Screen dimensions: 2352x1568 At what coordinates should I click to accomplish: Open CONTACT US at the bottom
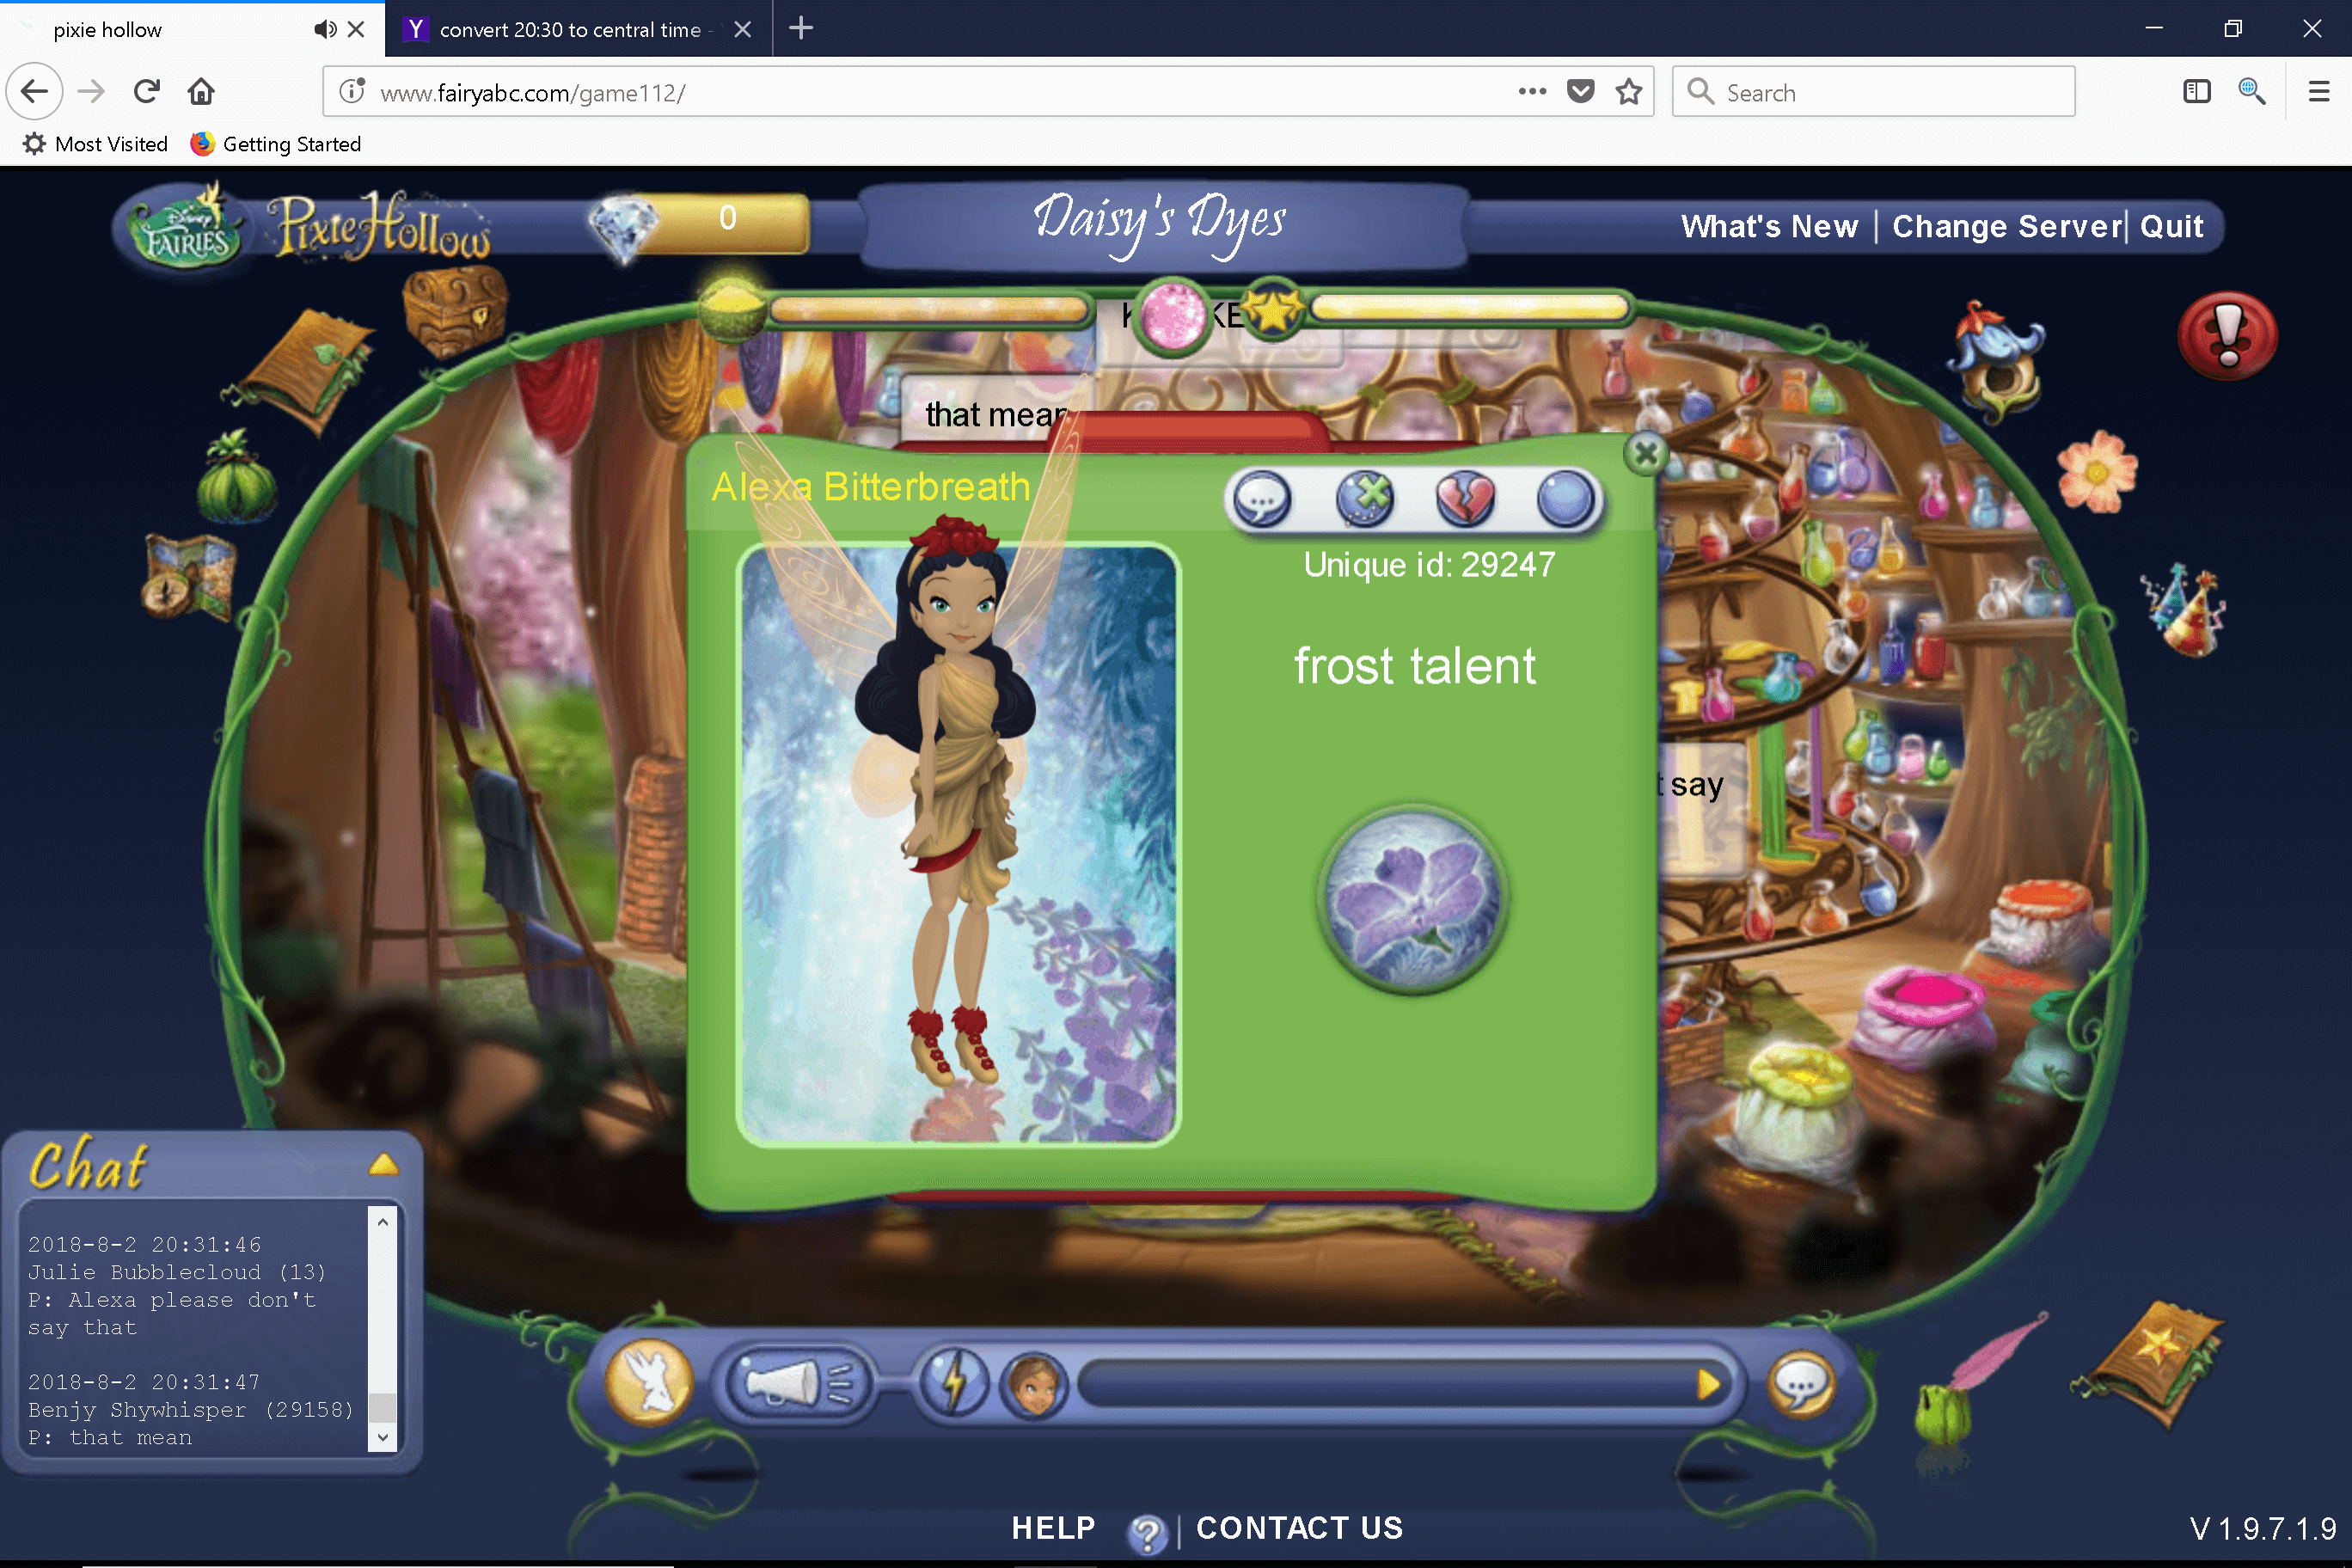click(1299, 1528)
